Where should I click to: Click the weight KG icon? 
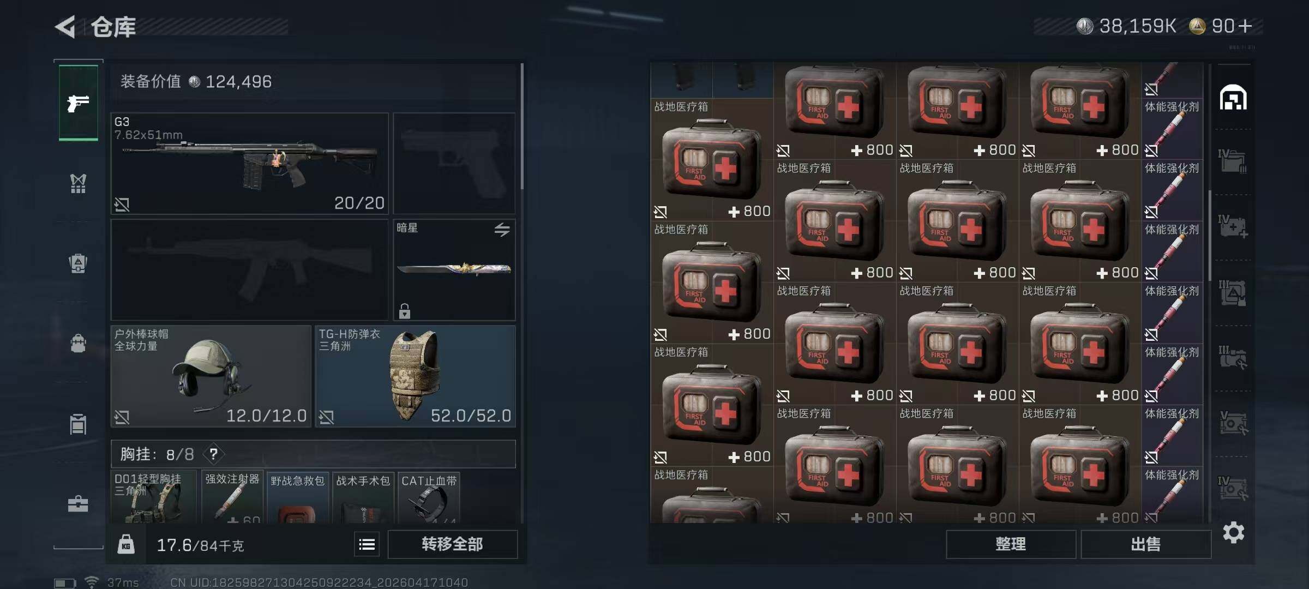pos(126,544)
